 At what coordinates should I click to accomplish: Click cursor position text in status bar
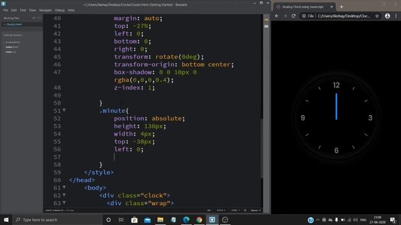(60, 211)
